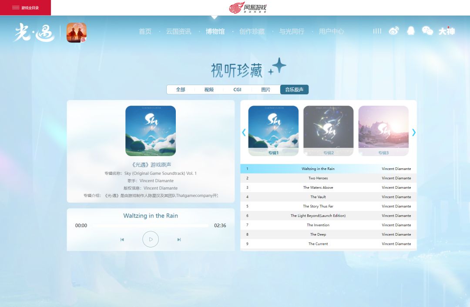Select album 专辑2 thumbnail
Image resolution: width=470 pixels, height=307 pixels.
[x=329, y=130]
